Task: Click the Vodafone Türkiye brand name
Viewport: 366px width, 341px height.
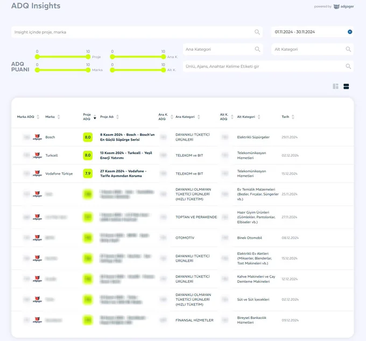Action: [x=59, y=173]
